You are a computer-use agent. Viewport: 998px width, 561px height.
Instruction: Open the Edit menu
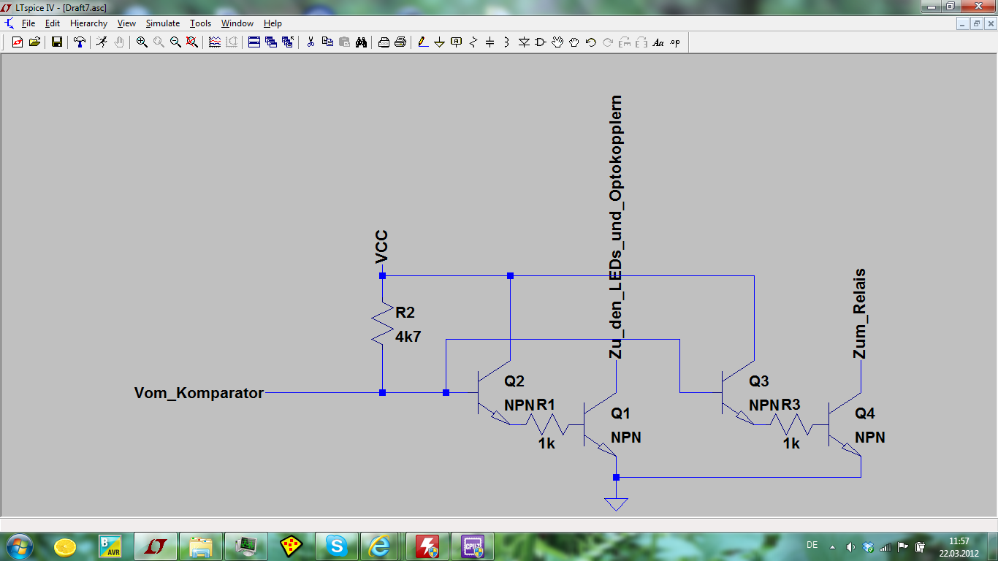53,23
